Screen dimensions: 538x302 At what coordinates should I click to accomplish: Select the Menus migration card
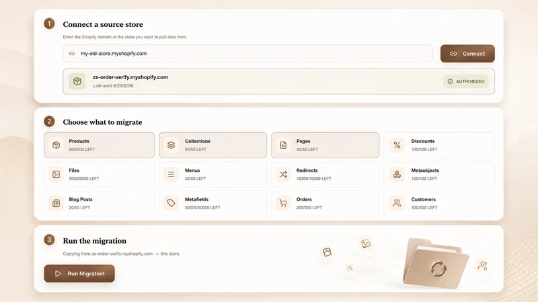pyautogui.click(x=213, y=174)
